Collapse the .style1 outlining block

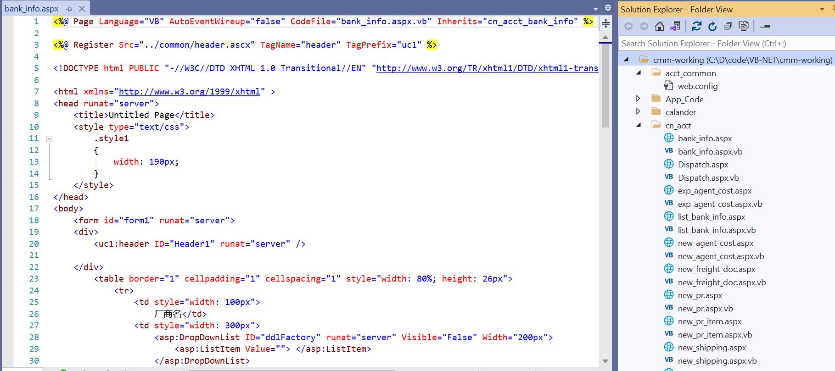click(x=49, y=138)
